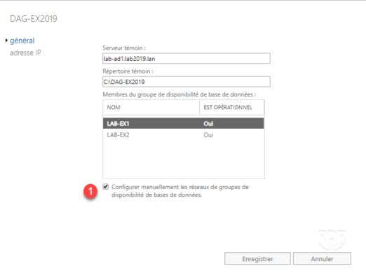This screenshot has width=366, height=280.
Task: Click the Configurer manuellement checkbox label text
Action: pyautogui.click(x=180, y=191)
